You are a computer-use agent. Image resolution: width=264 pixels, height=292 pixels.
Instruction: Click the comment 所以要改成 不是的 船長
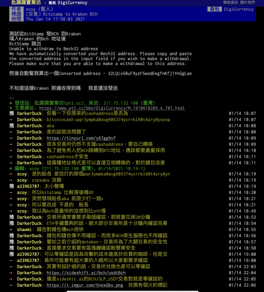click(60, 205)
